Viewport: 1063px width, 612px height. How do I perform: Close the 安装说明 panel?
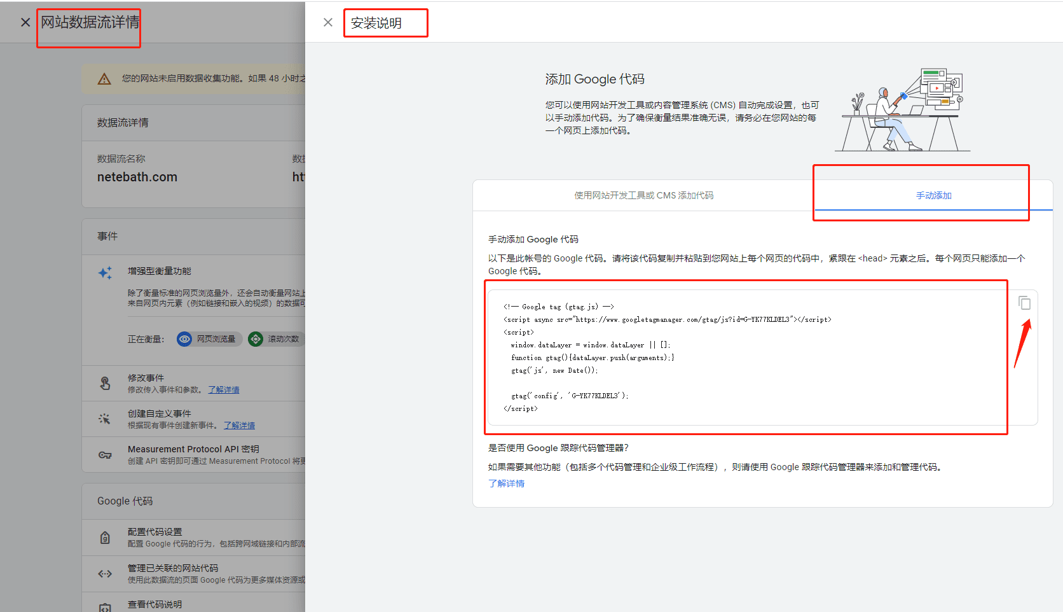(328, 22)
